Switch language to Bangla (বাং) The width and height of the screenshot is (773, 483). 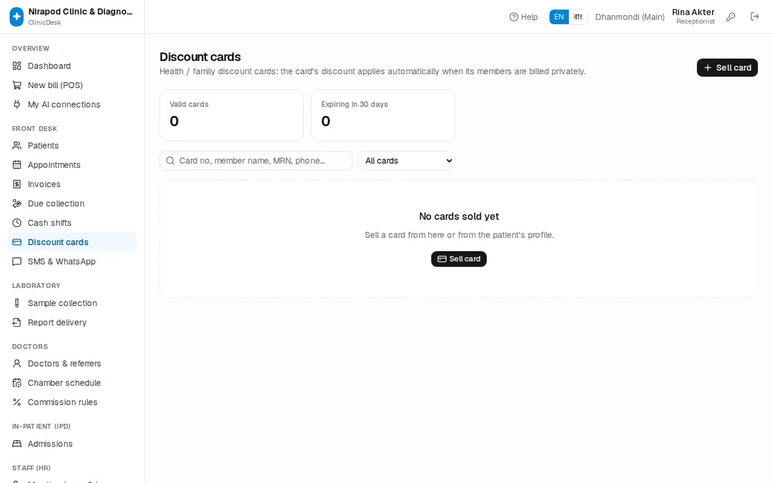click(x=578, y=17)
